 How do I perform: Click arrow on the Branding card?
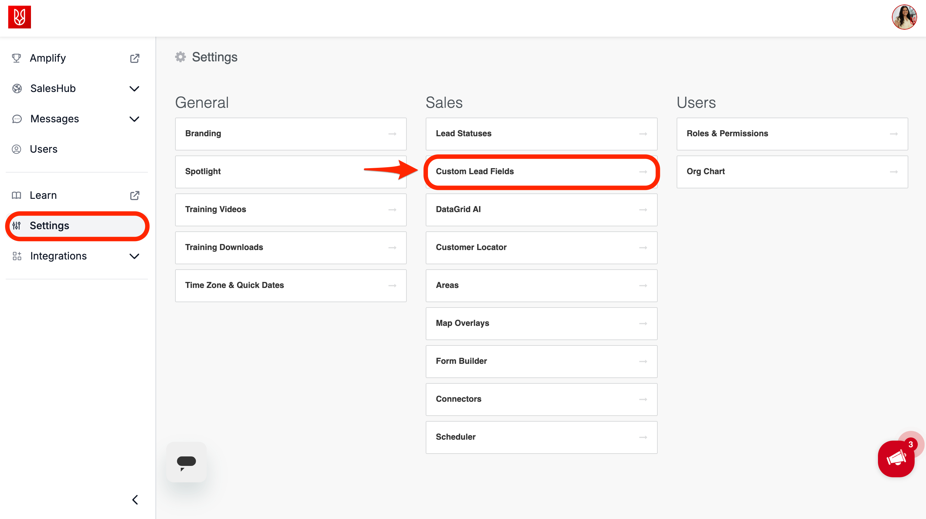(x=392, y=134)
